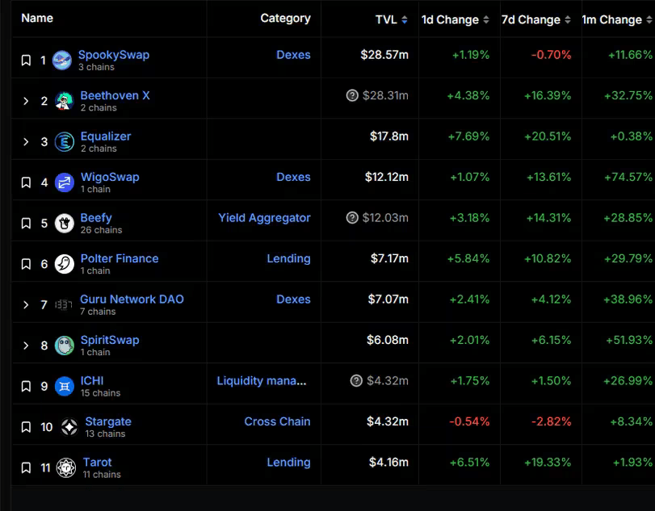This screenshot has width=655, height=511.
Task: Open the SpiritSwap link
Action: (x=110, y=340)
